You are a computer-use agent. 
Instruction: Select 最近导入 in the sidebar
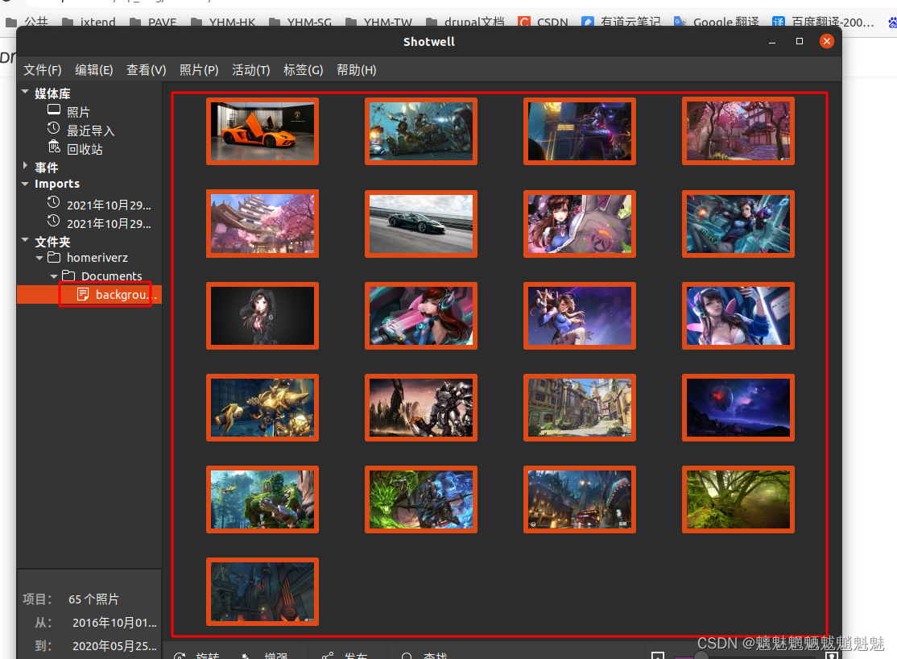89,131
